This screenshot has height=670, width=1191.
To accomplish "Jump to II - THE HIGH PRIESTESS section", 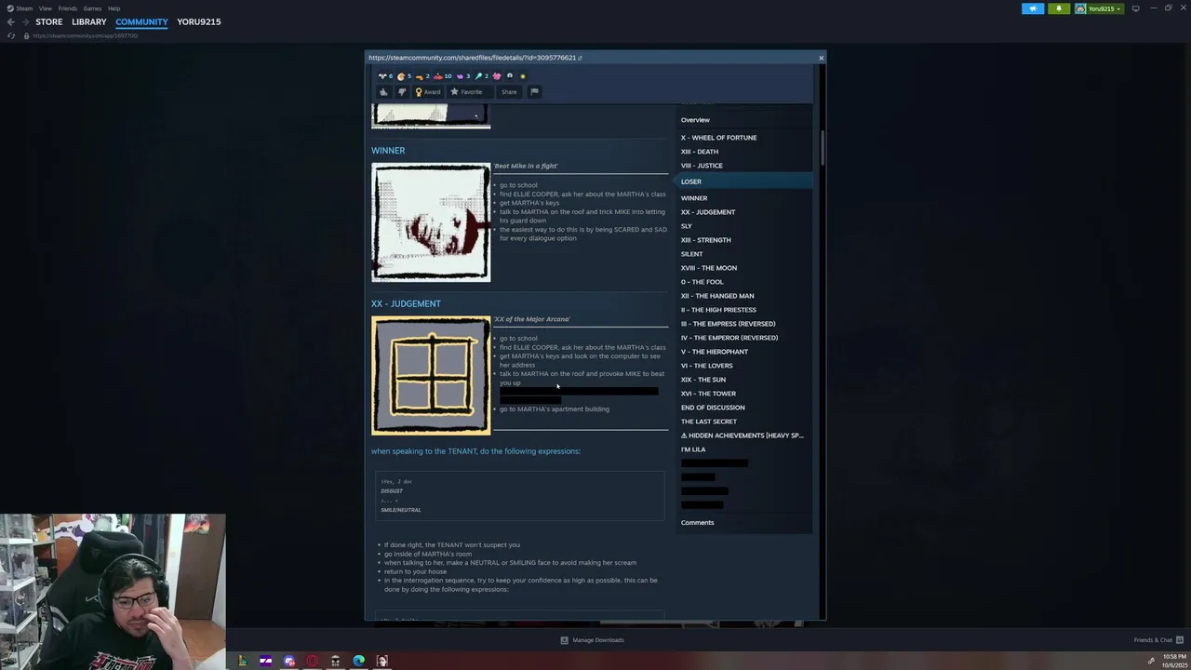I will [x=718, y=310].
